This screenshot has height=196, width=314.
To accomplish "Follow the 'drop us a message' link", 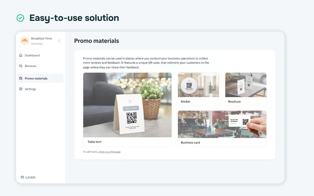I will coord(110,152).
